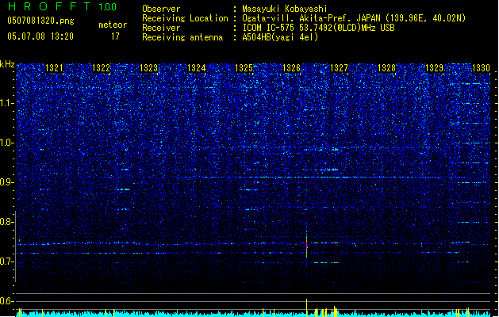The image size is (499, 317).
Task: Select the 0.7 kHz axis tick label
Action: pyautogui.click(x=7, y=262)
